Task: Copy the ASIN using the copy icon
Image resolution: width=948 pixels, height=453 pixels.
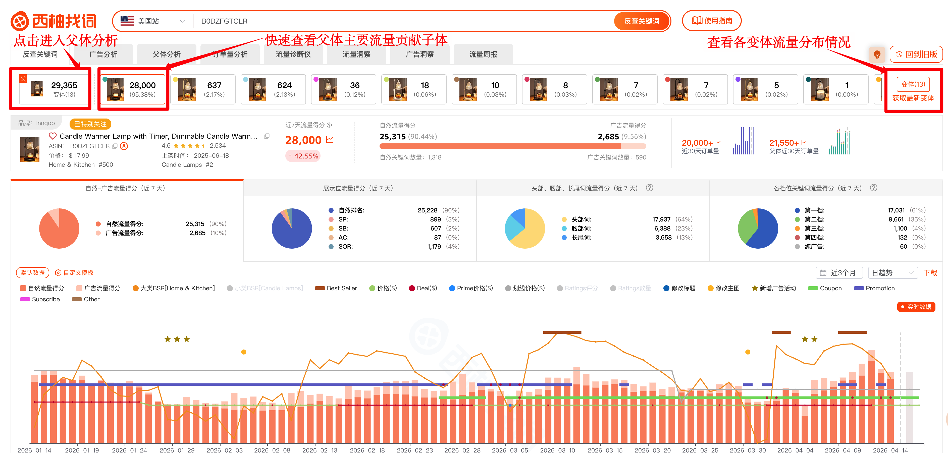Action: [x=115, y=146]
